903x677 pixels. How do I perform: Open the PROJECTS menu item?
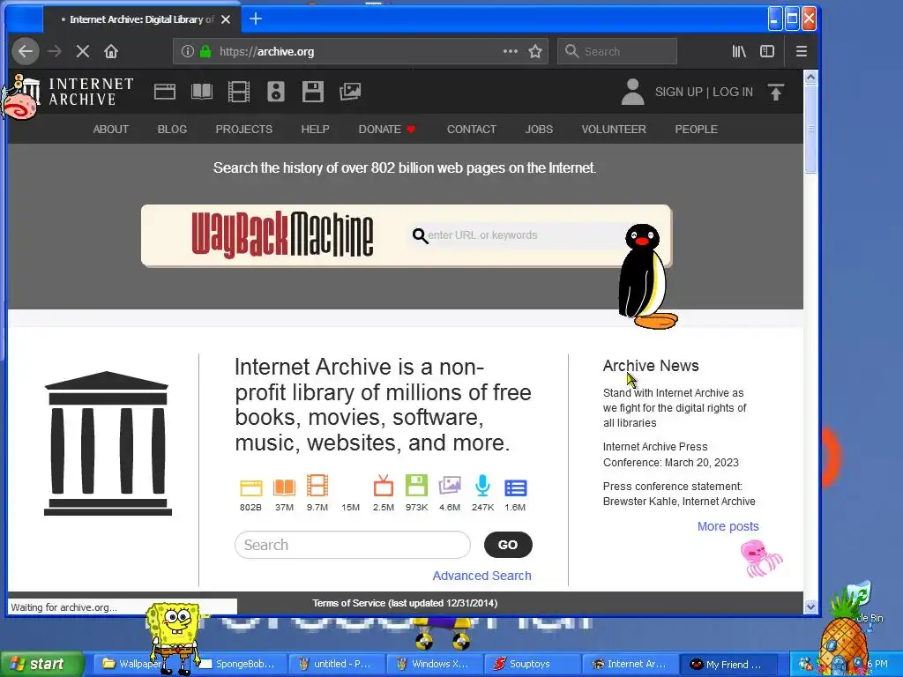tap(244, 129)
